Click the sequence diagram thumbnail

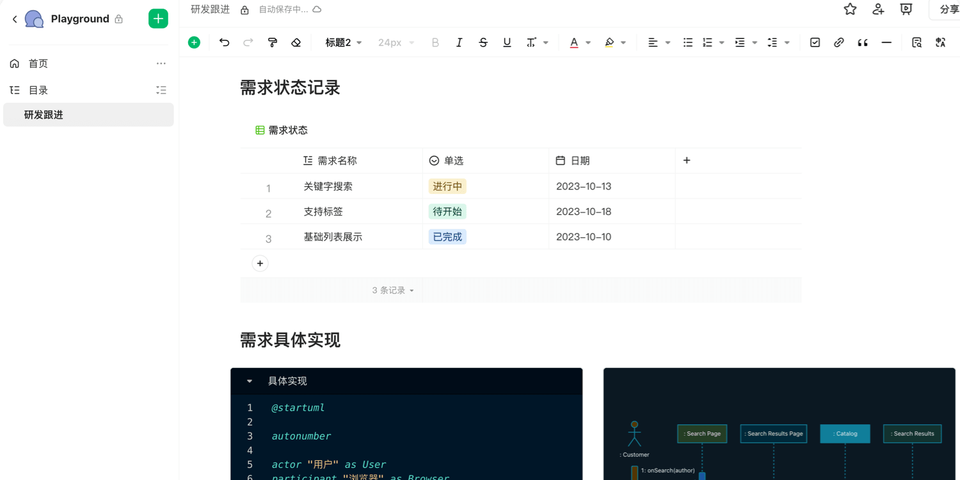pyautogui.click(x=780, y=424)
